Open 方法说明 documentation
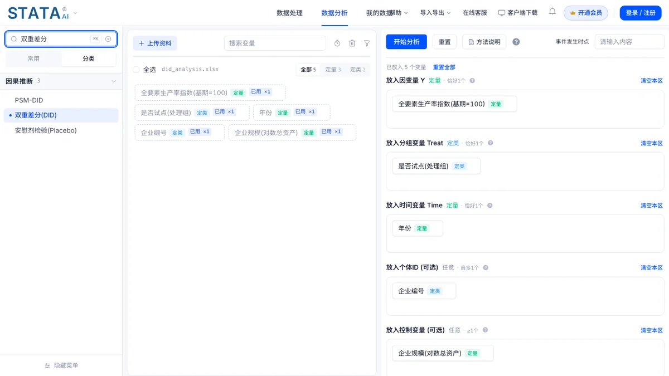 [484, 42]
